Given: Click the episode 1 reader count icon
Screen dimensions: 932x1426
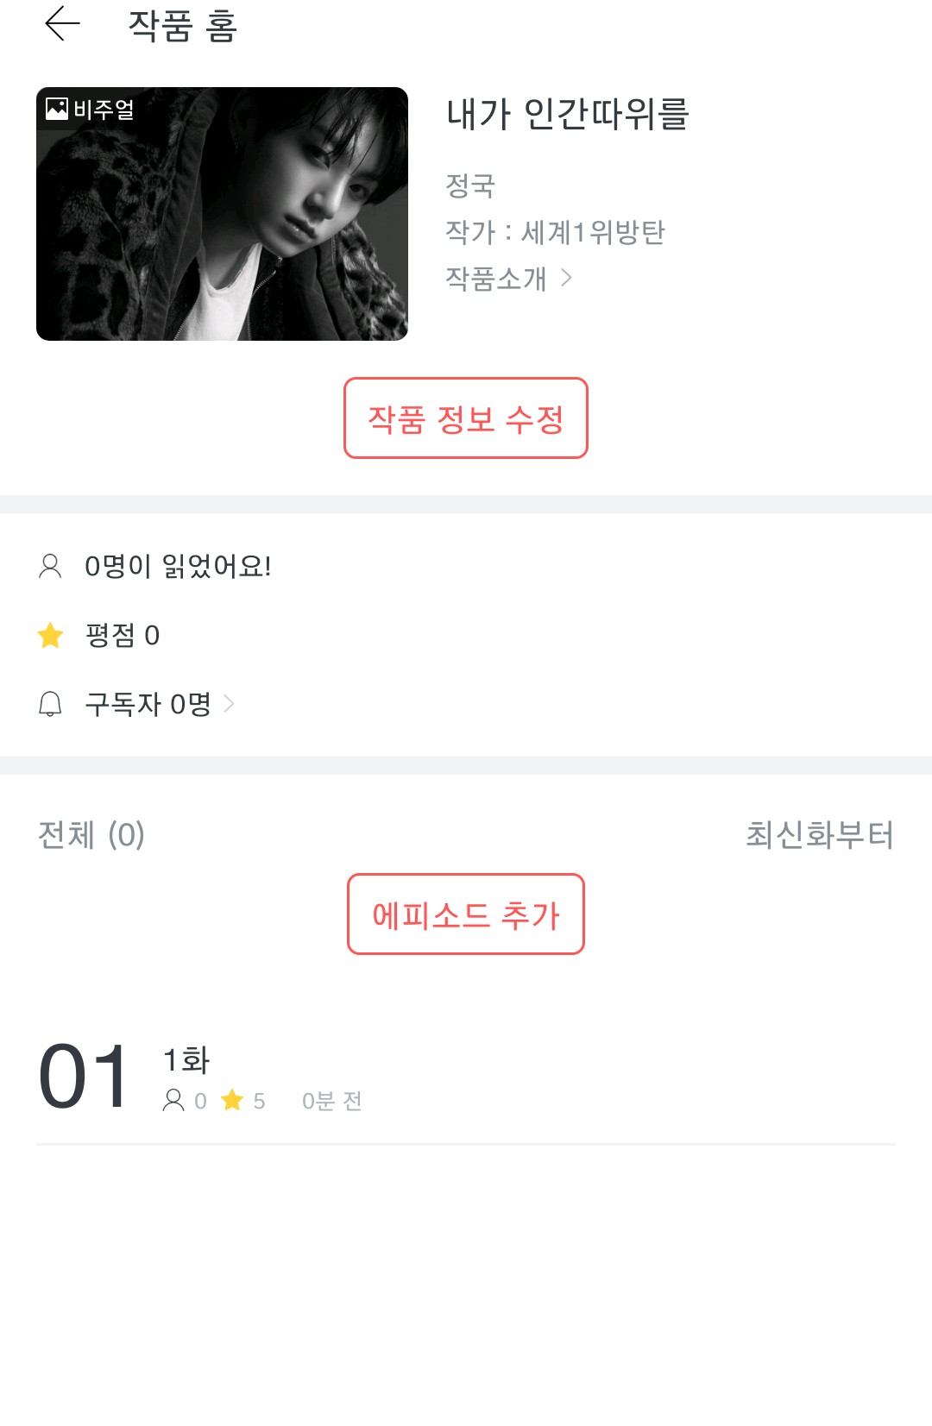Looking at the screenshot, I should [173, 1100].
